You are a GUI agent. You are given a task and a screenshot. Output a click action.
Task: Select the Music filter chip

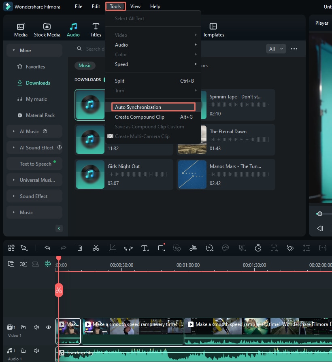(x=85, y=66)
